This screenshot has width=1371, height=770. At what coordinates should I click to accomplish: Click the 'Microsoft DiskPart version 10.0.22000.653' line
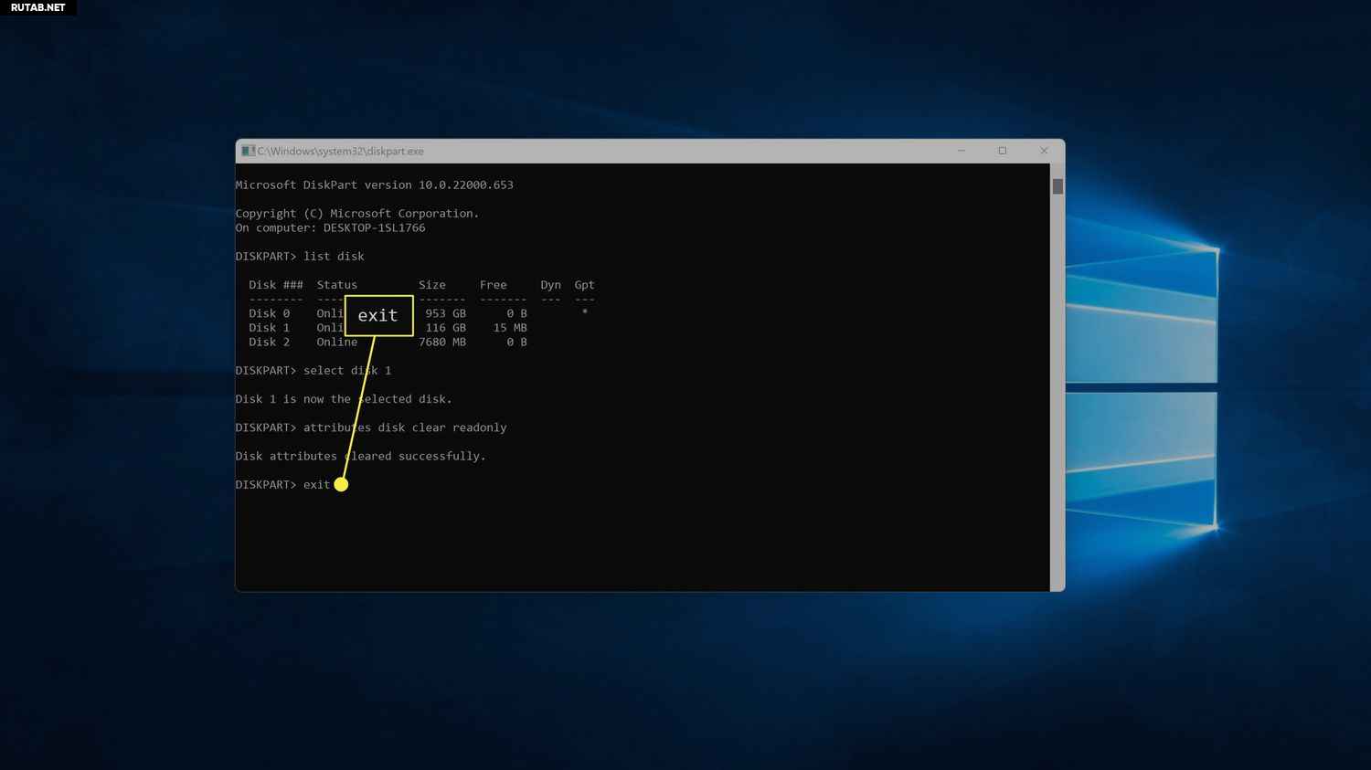pos(374,185)
